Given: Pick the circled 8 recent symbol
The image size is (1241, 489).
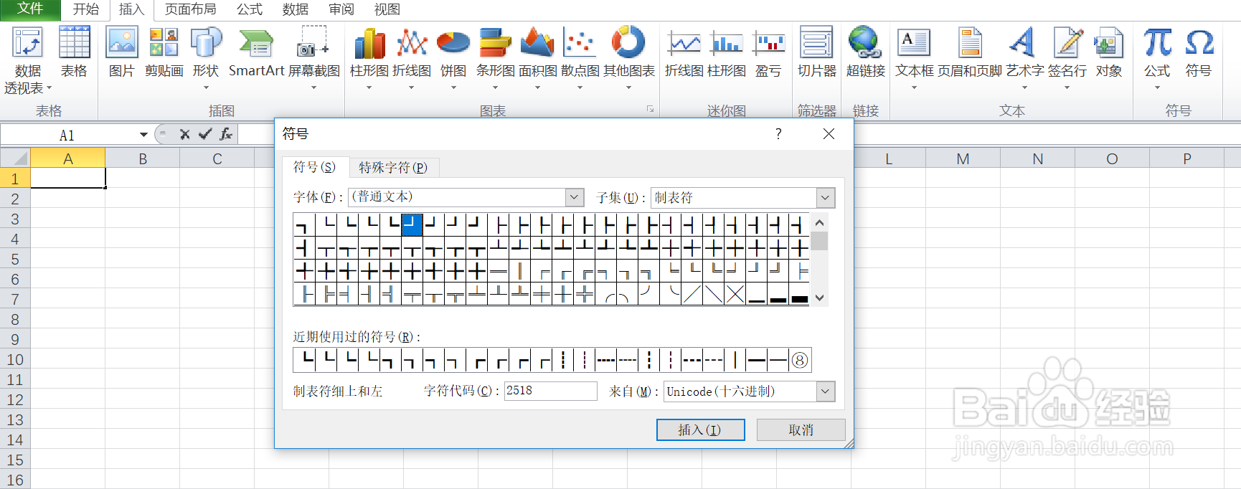Looking at the screenshot, I should point(800,360).
